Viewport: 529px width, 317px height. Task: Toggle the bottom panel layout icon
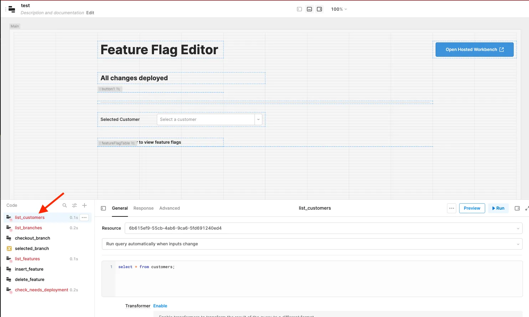click(x=309, y=9)
